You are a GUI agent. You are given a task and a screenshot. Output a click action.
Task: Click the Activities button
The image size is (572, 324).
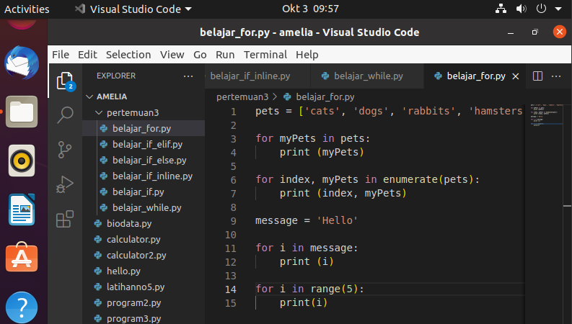coord(27,9)
